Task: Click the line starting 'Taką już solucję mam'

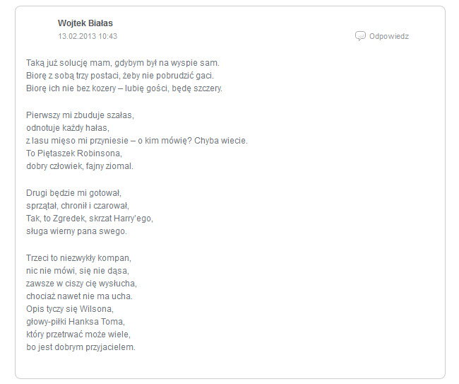Action: click(x=123, y=63)
